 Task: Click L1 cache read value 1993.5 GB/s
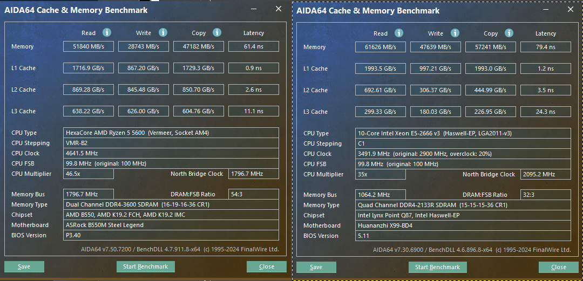[381, 68]
